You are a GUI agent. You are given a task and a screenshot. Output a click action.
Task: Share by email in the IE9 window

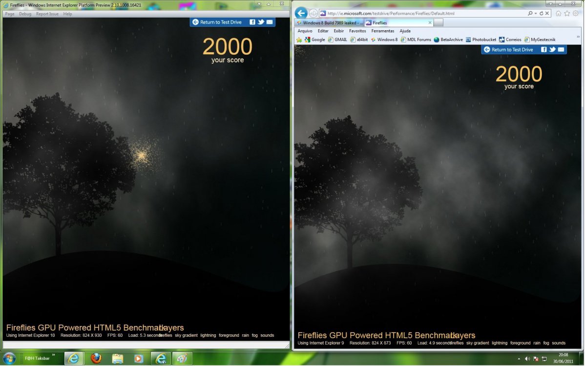pyautogui.click(x=561, y=50)
